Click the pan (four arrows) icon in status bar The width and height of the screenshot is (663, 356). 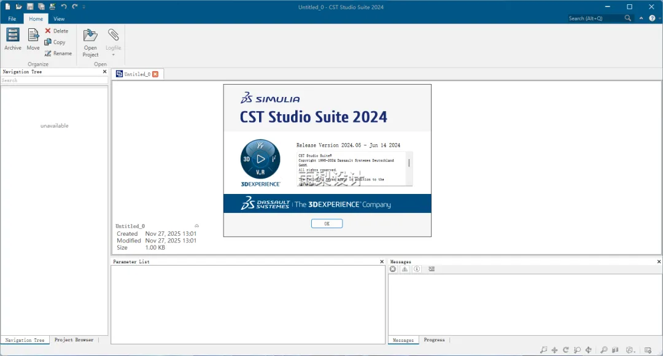coord(554,350)
